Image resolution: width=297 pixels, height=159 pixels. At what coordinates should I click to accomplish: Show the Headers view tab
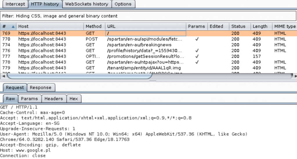53,99
